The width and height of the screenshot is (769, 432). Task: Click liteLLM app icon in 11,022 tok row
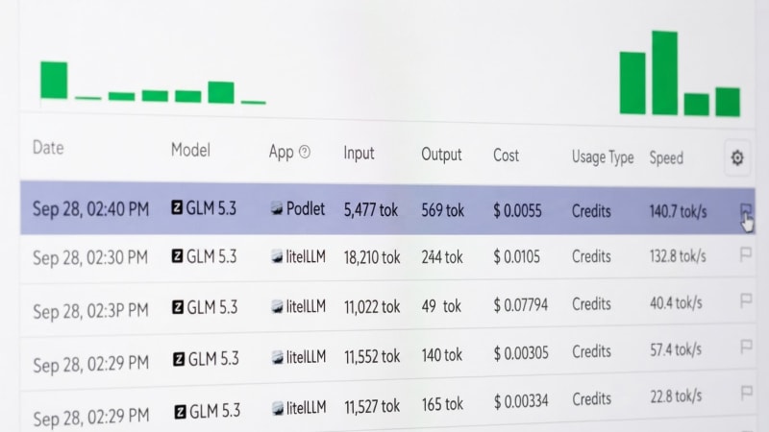(x=277, y=306)
